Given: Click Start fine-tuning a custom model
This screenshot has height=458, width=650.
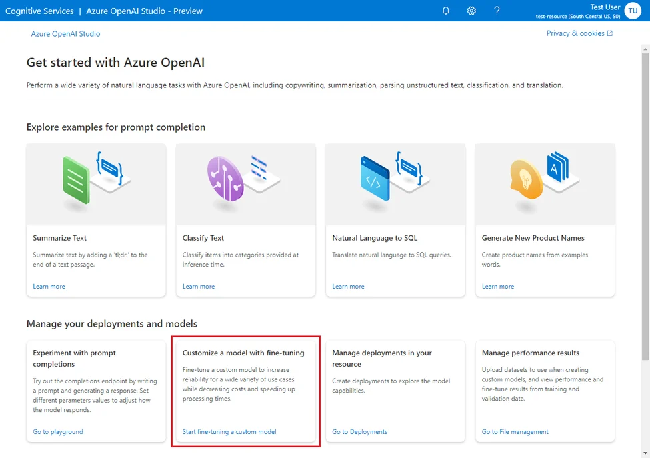Looking at the screenshot, I should coord(229,432).
